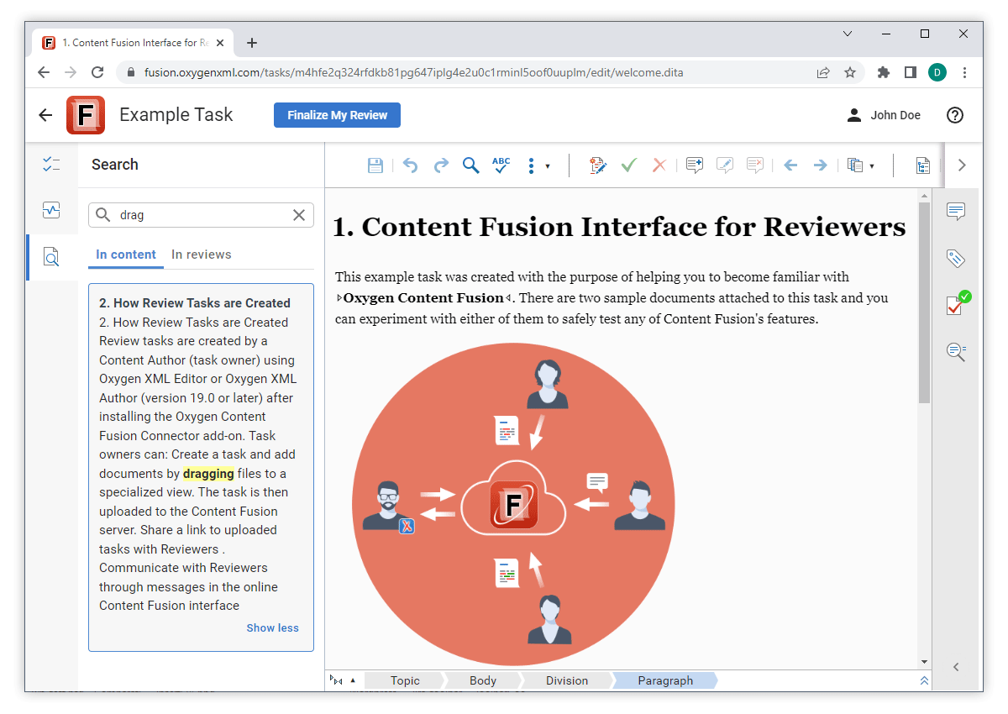The height and width of the screenshot is (714, 1008).
Task: Select Division in the breadcrumb
Action: 567,680
